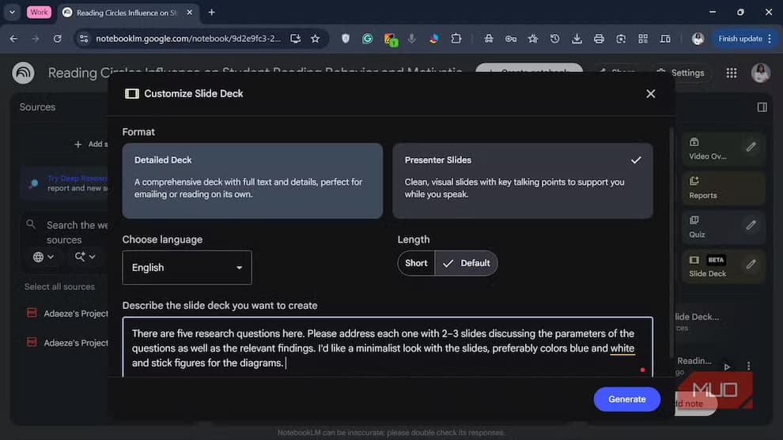Click the Generate button
Screen dimensions: 783x440
point(626,399)
